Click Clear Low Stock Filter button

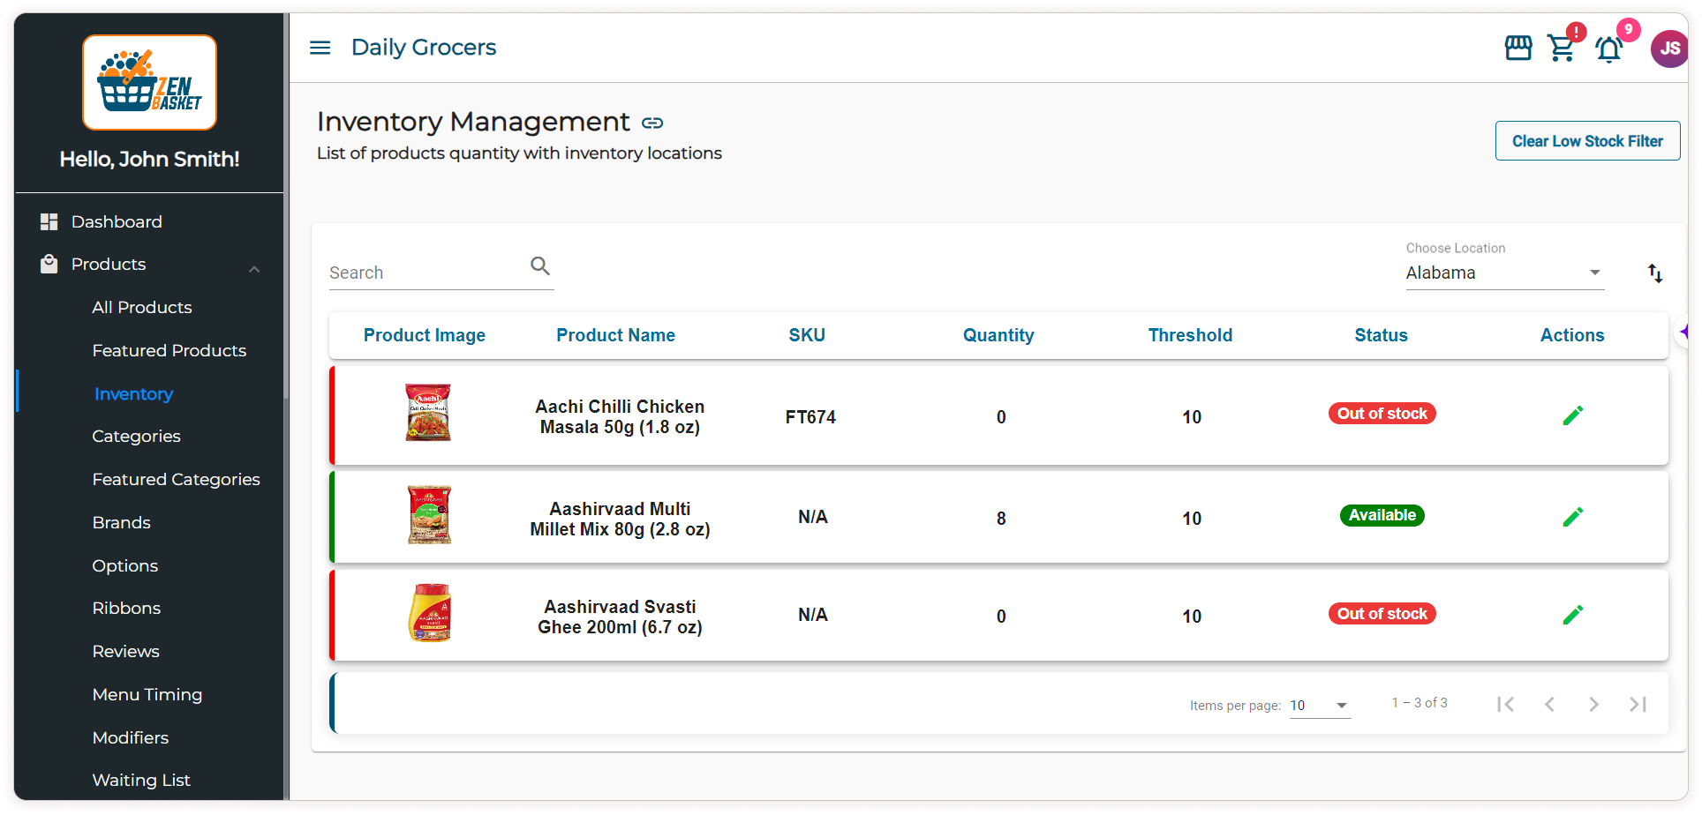pyautogui.click(x=1586, y=141)
